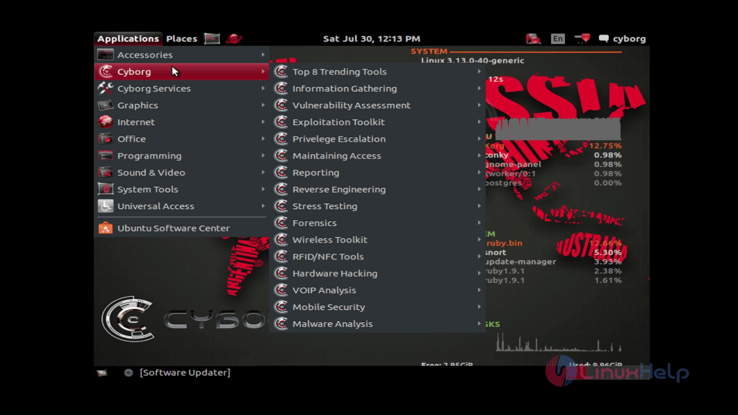The height and width of the screenshot is (415, 738).
Task: Click the Hardware Hacking entry icon
Action: coord(281,273)
